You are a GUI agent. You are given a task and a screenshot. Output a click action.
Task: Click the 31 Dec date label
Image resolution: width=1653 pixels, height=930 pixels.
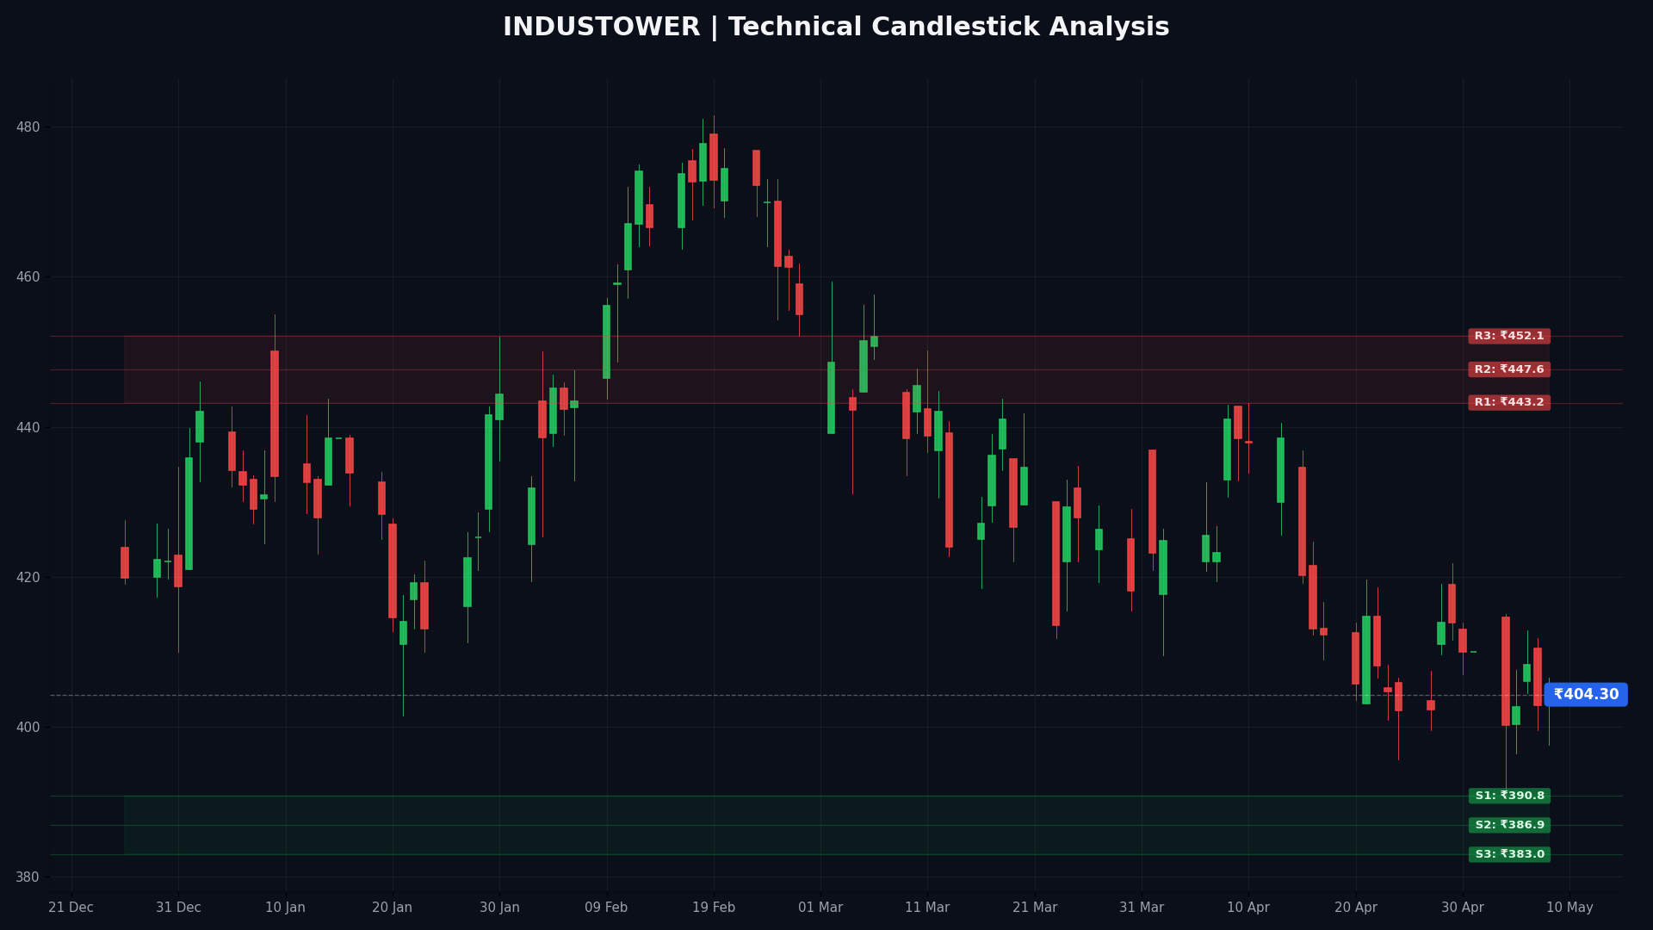pos(178,908)
